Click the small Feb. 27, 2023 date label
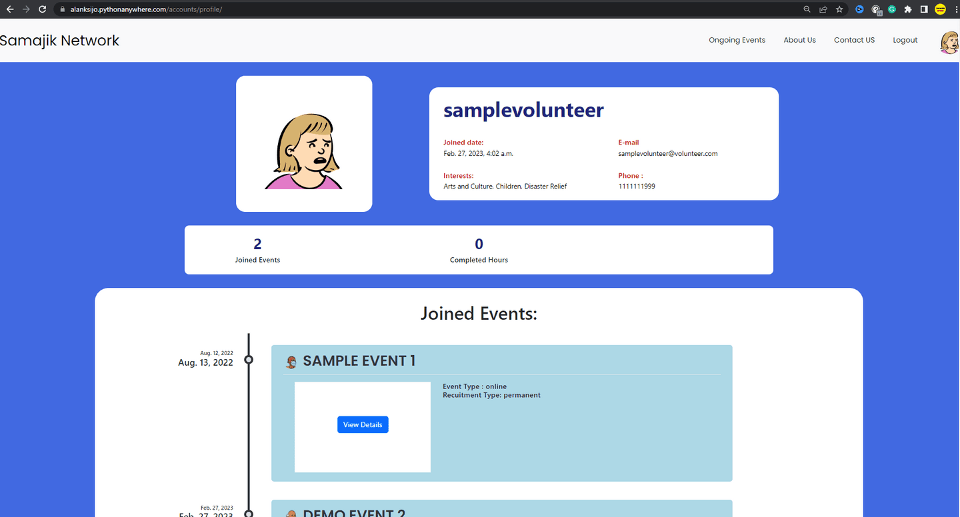 [217, 508]
